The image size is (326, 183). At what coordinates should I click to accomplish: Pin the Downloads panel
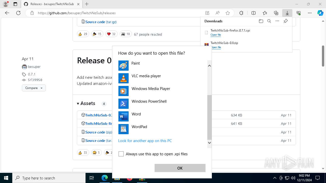click(286, 21)
